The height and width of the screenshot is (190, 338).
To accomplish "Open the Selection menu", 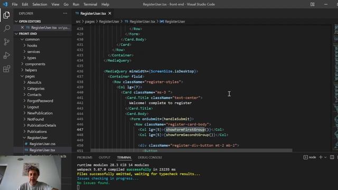I will [x=40, y=4].
